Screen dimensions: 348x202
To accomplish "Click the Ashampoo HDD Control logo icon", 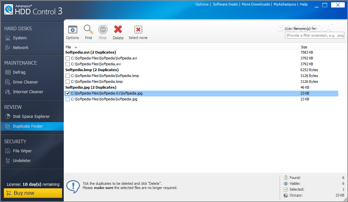I will tap(9, 9).
